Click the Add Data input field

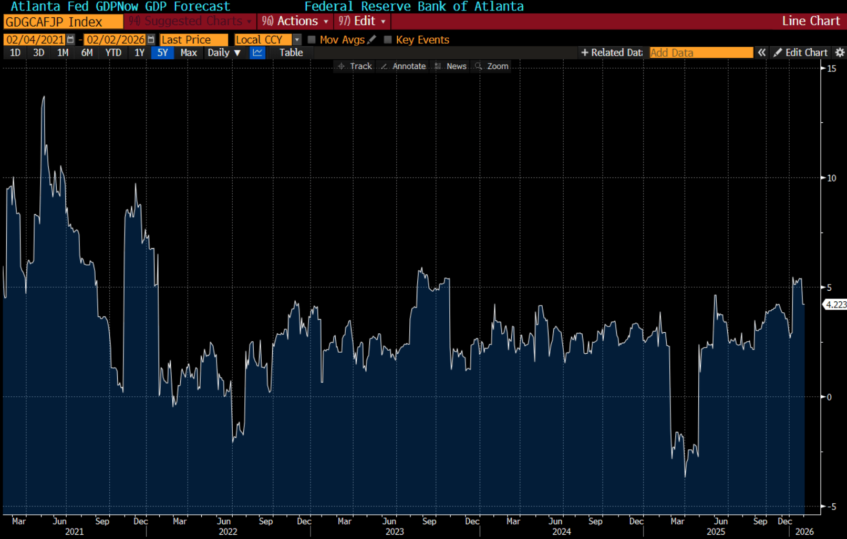(x=701, y=52)
